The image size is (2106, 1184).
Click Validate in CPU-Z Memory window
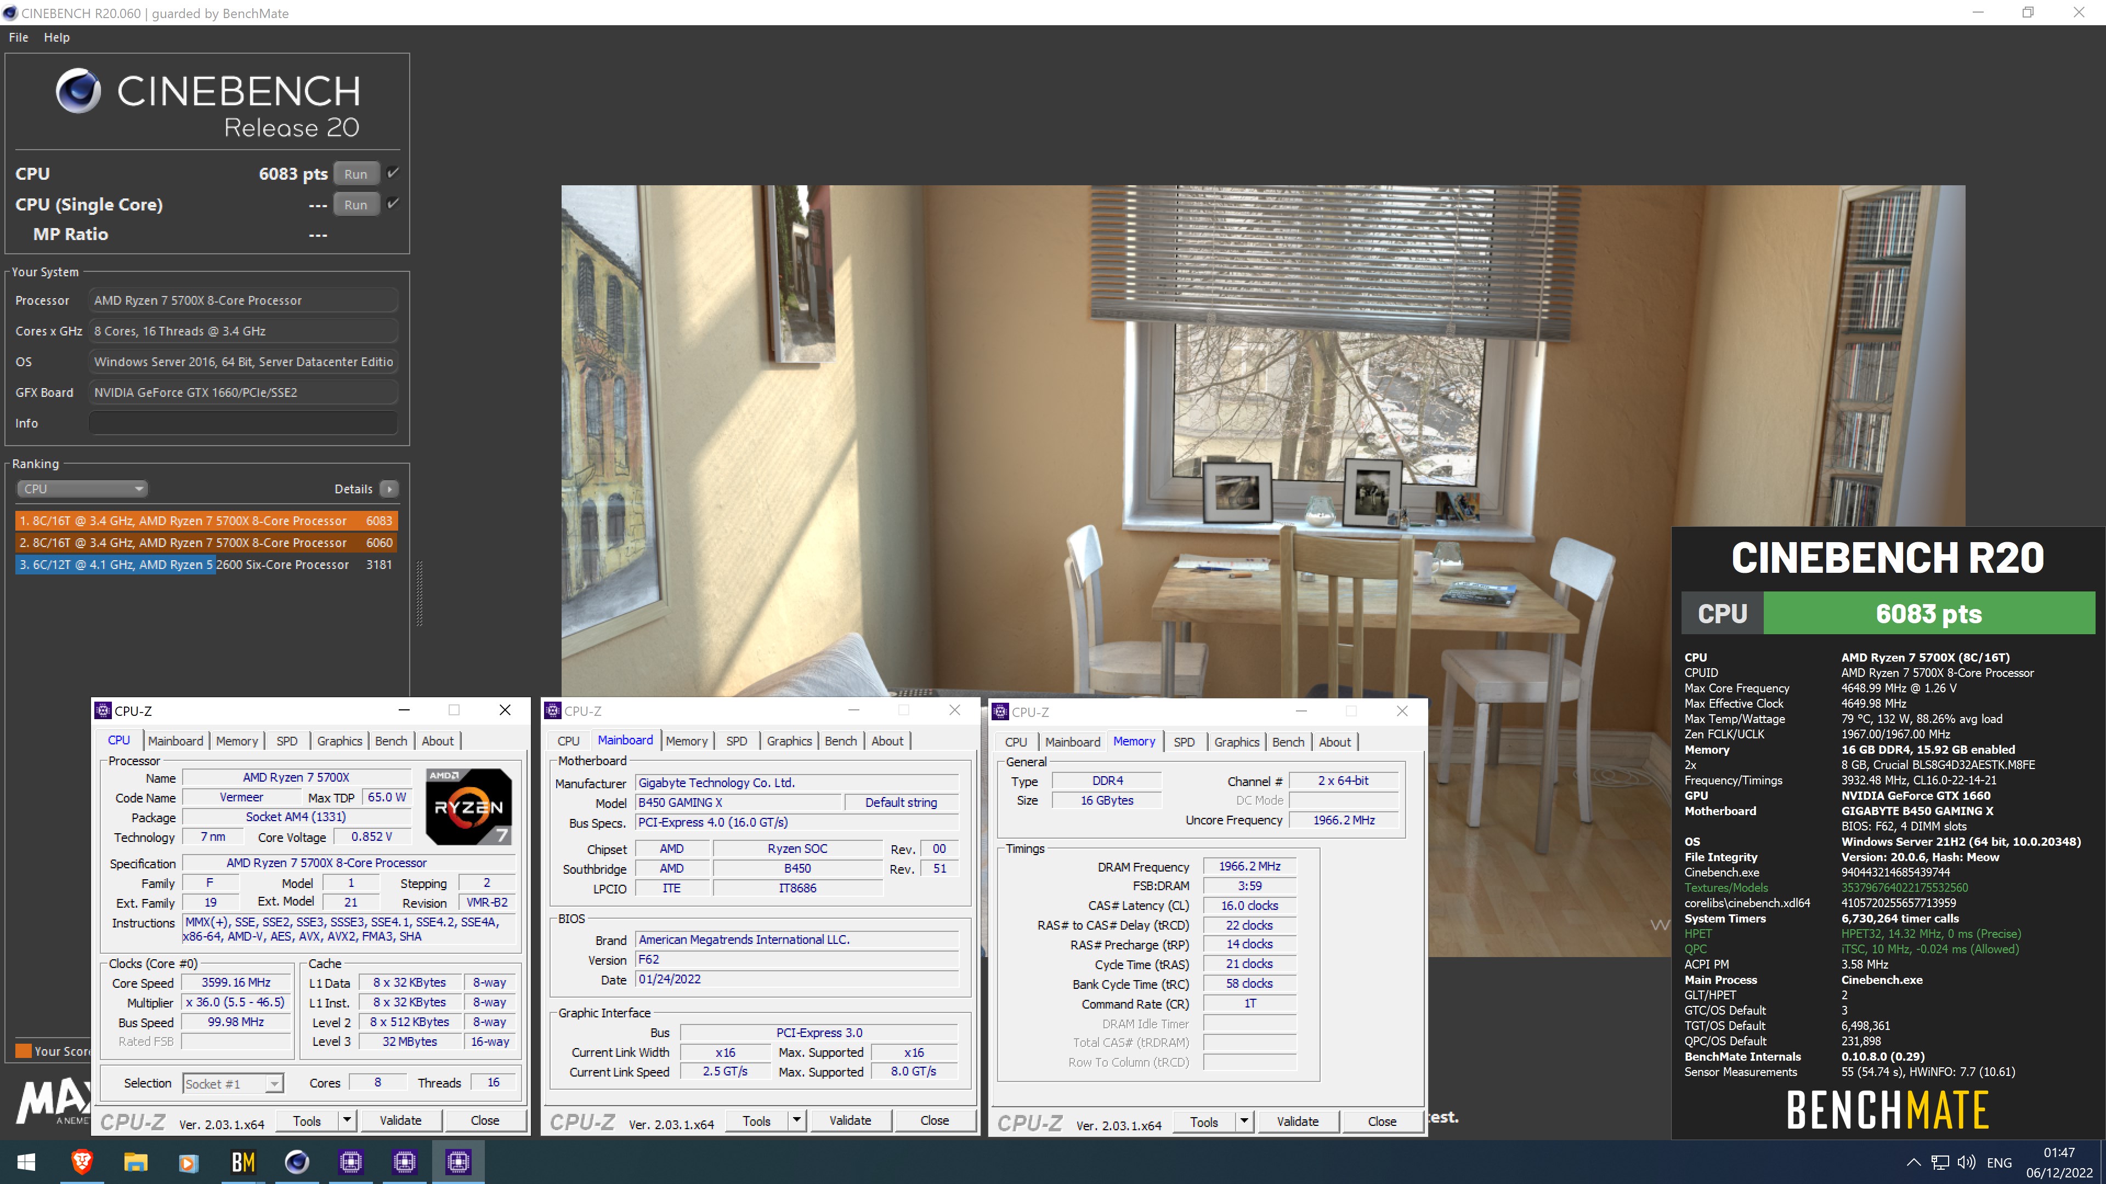1298,1121
